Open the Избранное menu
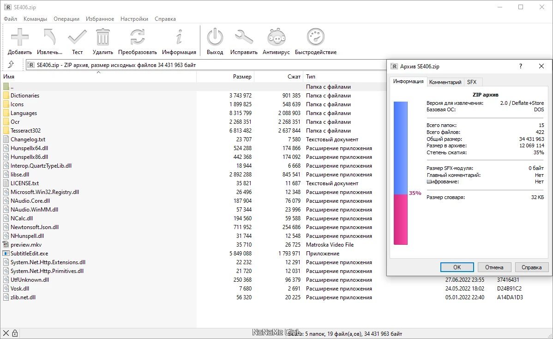Screen dimensions: 553x339 coord(100,19)
